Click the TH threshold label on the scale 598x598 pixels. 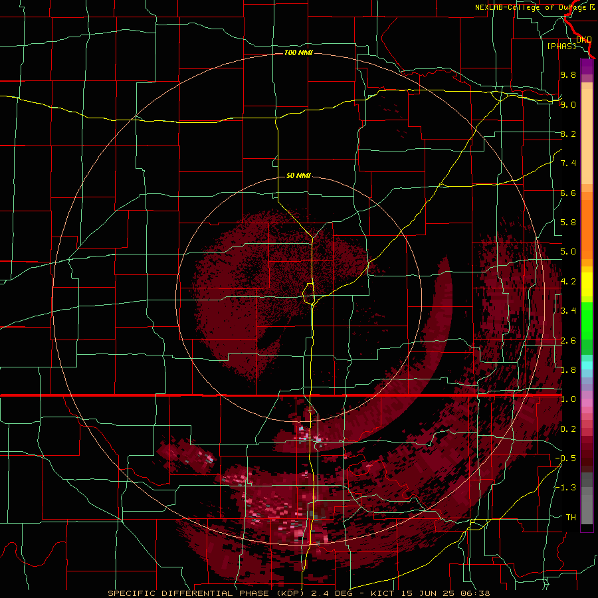(x=571, y=518)
